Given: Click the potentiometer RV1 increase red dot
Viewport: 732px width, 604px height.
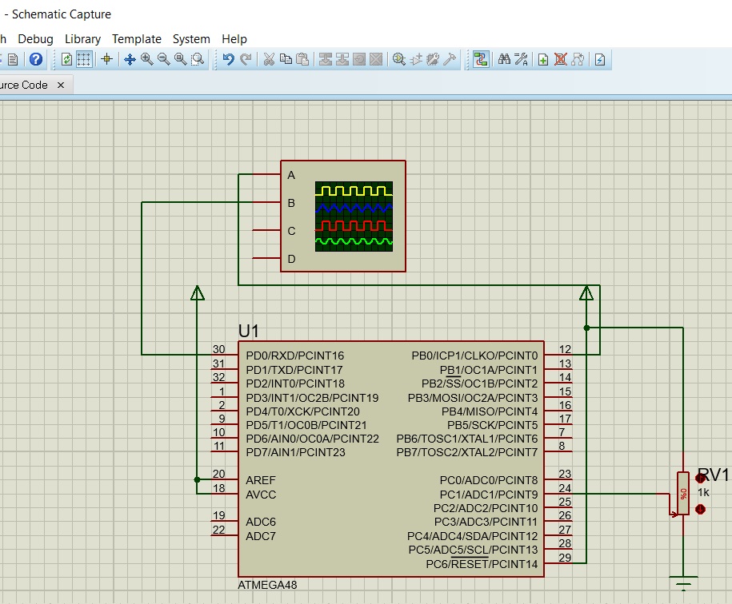Looking at the screenshot, I should pos(701,478).
